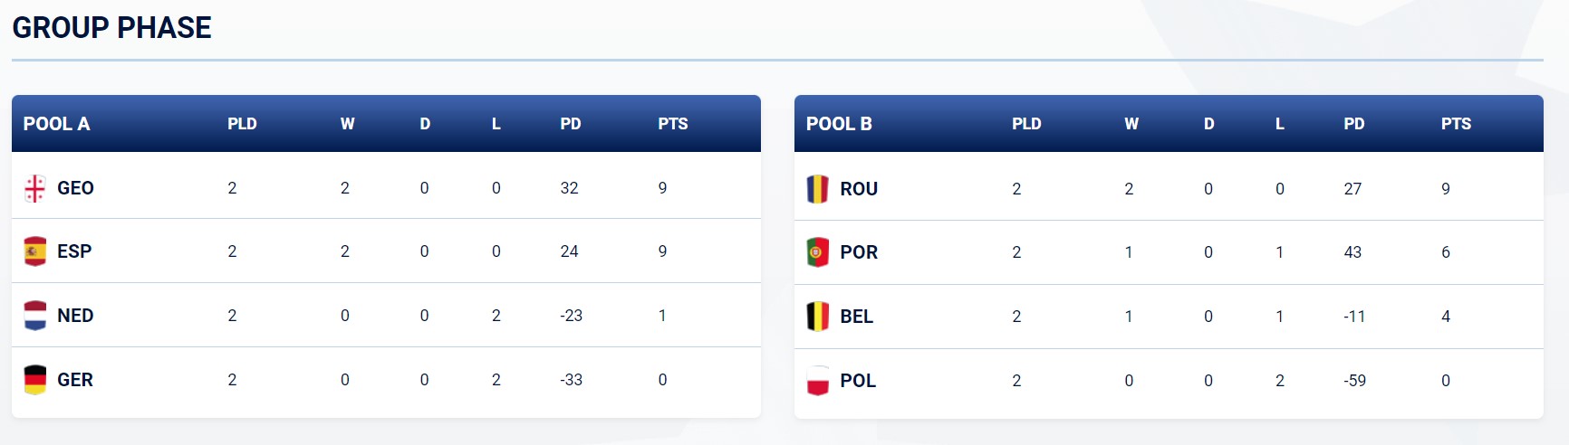Click the Portugal flag icon
The height and width of the screenshot is (445, 1569).
click(817, 252)
